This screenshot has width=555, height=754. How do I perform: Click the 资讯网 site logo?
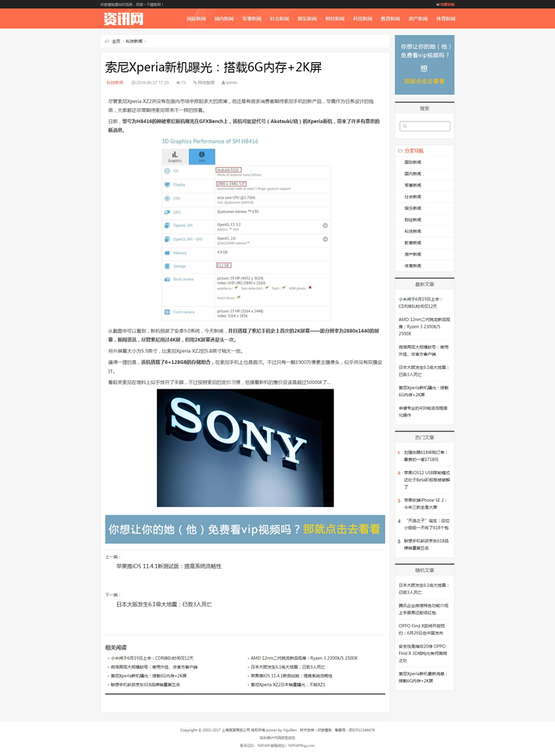coord(124,18)
